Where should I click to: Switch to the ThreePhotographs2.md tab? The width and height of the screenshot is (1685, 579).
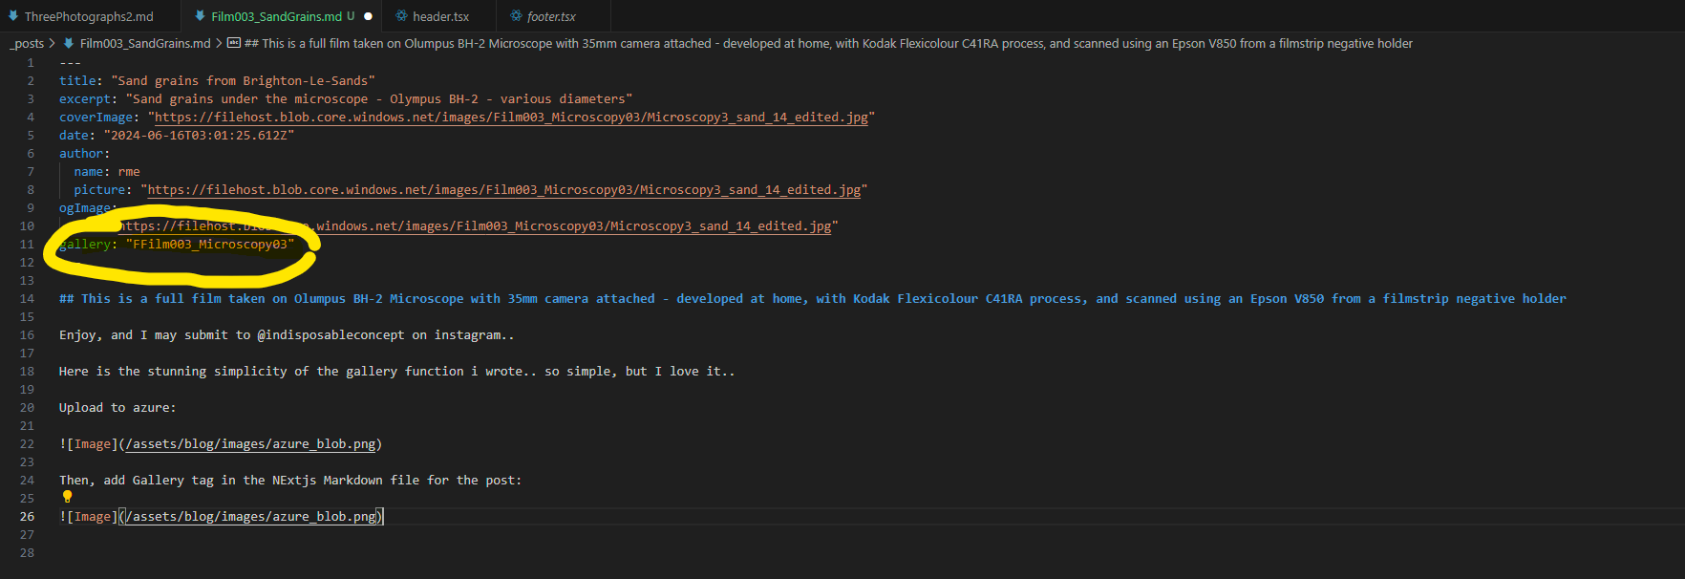(88, 16)
